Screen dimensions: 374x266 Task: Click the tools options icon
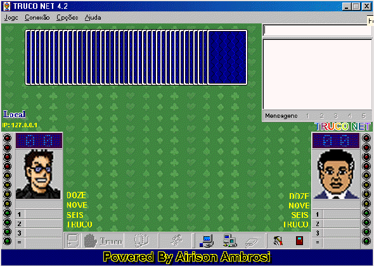pyautogui.click(x=278, y=241)
